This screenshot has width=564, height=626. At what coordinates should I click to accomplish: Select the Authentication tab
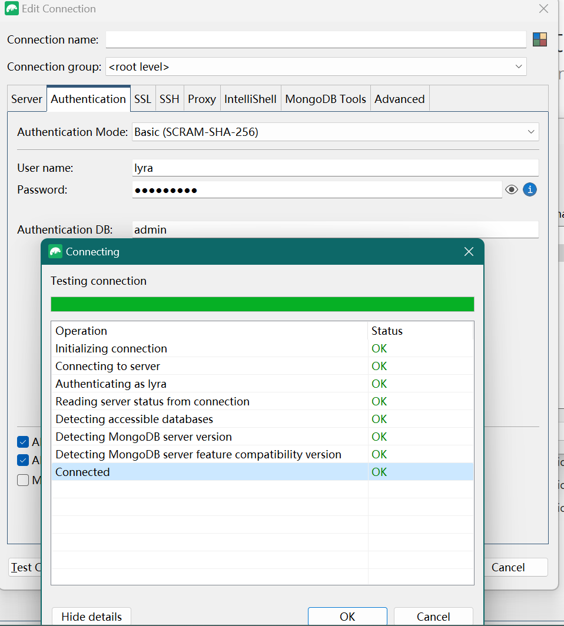(x=88, y=99)
